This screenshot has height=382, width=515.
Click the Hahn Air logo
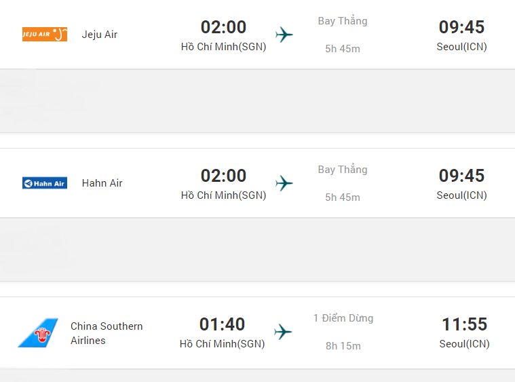tap(45, 183)
